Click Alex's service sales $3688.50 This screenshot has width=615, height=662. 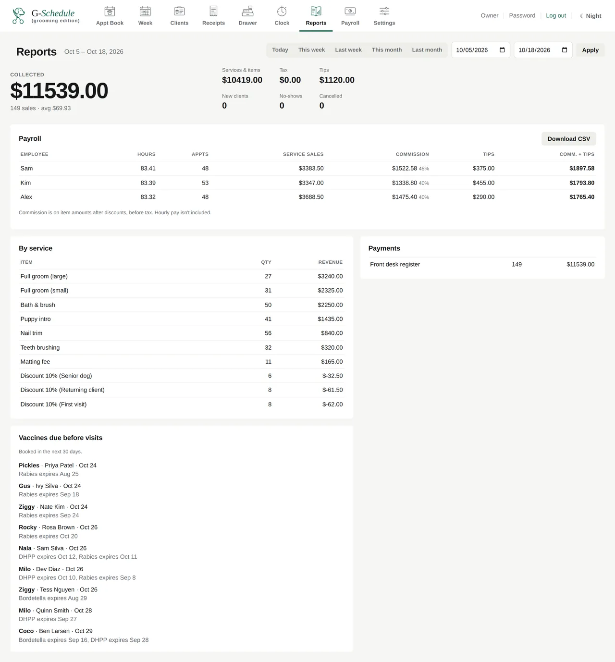311,197
